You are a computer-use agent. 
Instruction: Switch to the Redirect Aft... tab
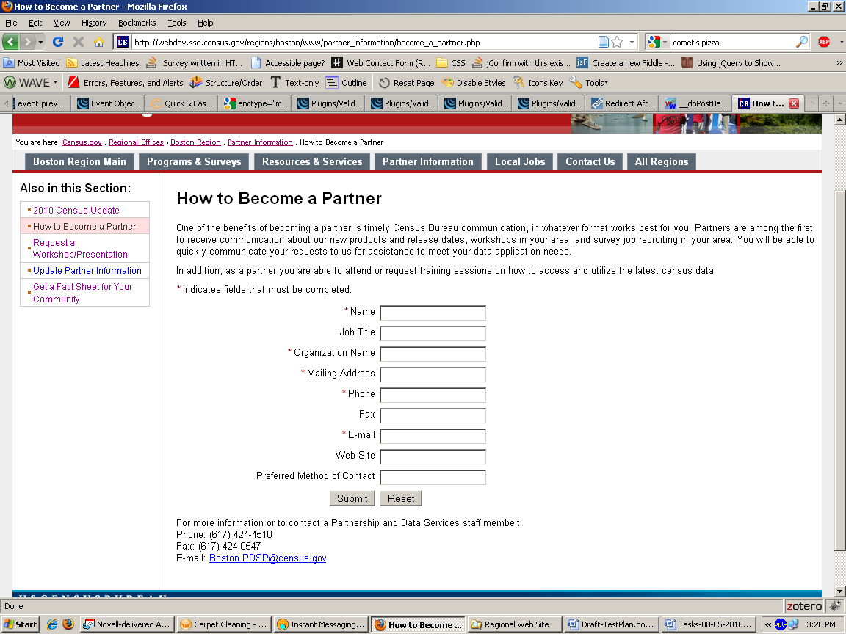(622, 103)
